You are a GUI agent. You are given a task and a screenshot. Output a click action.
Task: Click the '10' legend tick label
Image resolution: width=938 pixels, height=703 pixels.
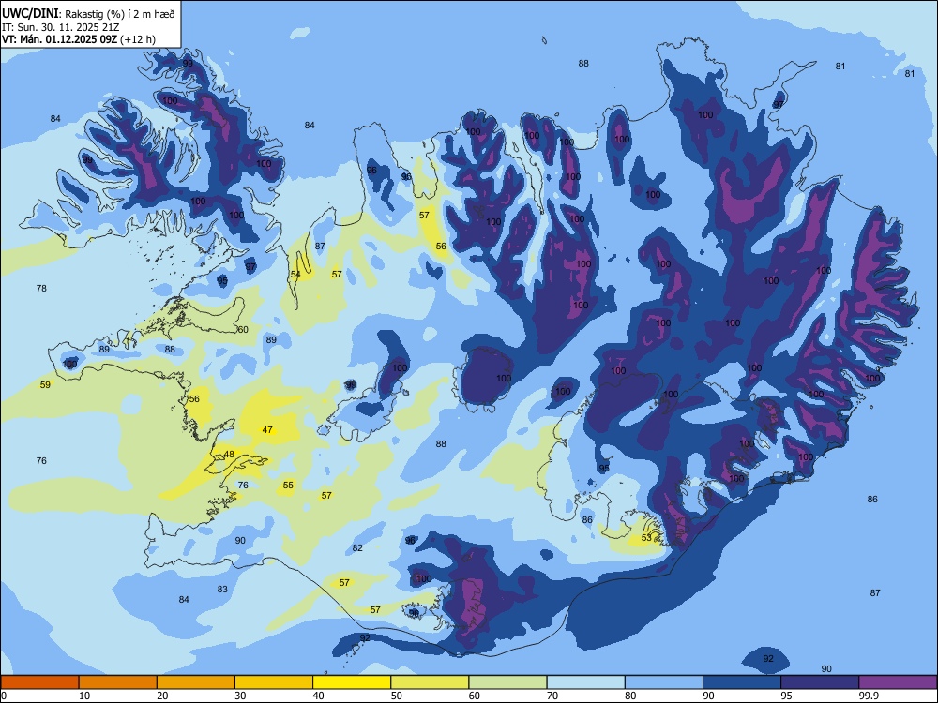click(x=84, y=696)
